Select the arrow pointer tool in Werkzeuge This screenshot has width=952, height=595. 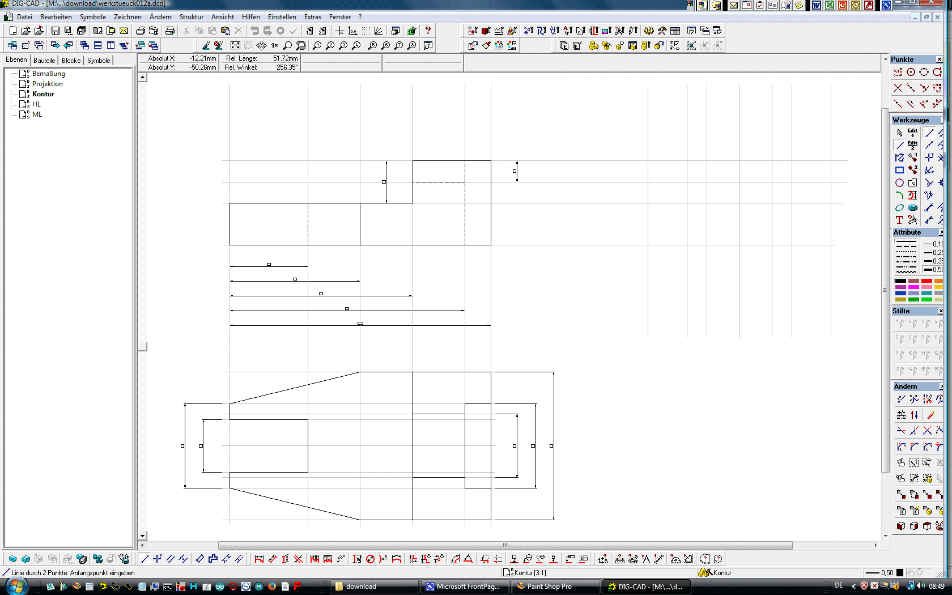coord(899,133)
